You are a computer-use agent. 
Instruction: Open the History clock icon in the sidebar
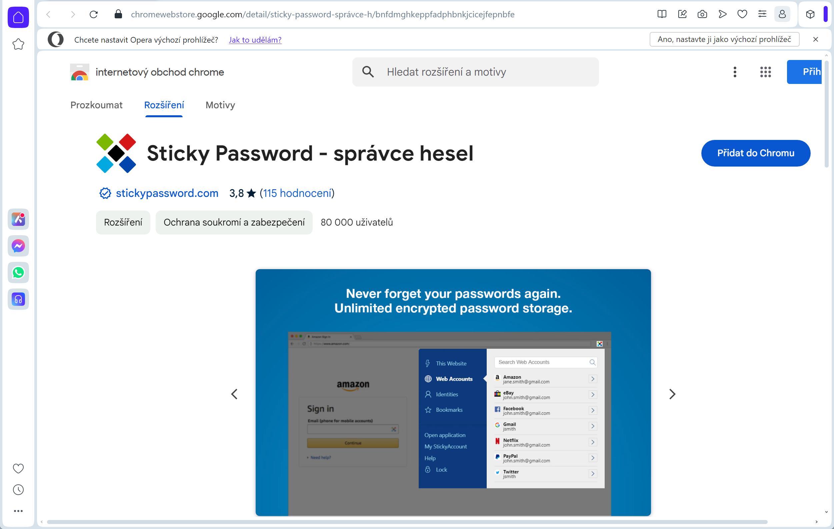[x=18, y=490]
